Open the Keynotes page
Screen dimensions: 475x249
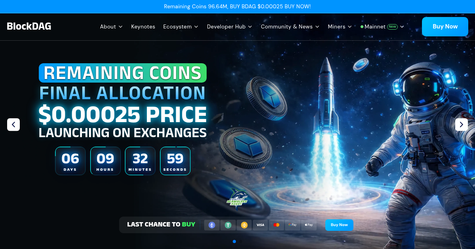(143, 26)
